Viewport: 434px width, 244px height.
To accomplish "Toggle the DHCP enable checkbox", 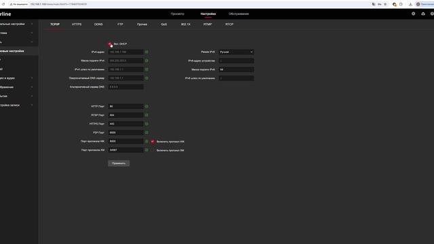I will point(110,43).
